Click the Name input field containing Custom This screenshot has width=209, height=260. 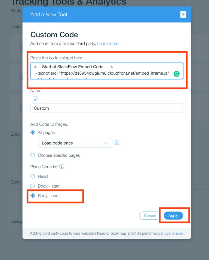[107, 108]
